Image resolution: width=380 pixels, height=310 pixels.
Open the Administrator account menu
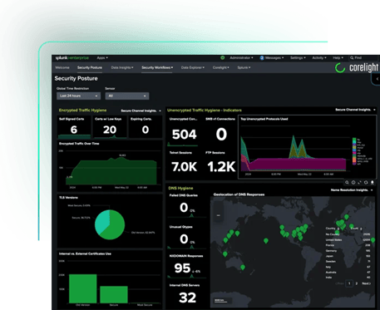241,58
